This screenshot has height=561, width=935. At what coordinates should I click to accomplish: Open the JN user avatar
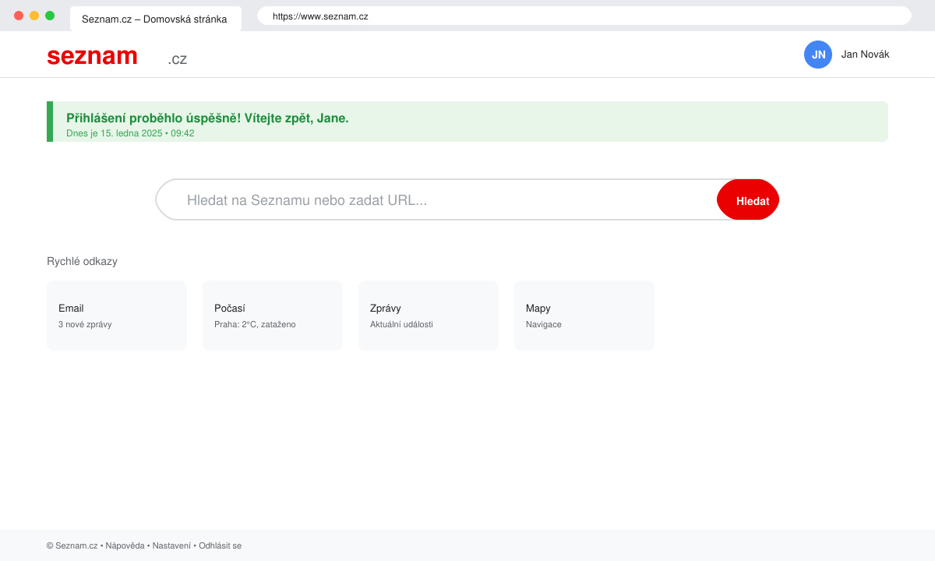point(818,55)
